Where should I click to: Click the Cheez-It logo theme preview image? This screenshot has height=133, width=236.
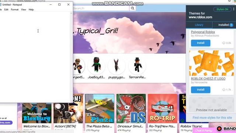click(x=211, y=63)
